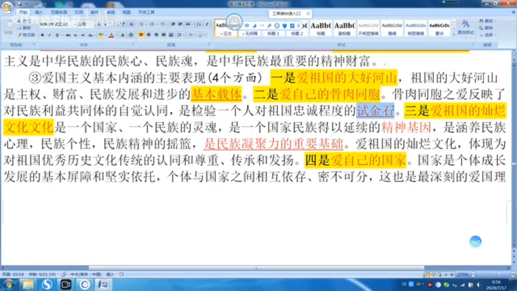Select the 要点 style in the gallery
The image size is (517, 291).
[439, 28]
